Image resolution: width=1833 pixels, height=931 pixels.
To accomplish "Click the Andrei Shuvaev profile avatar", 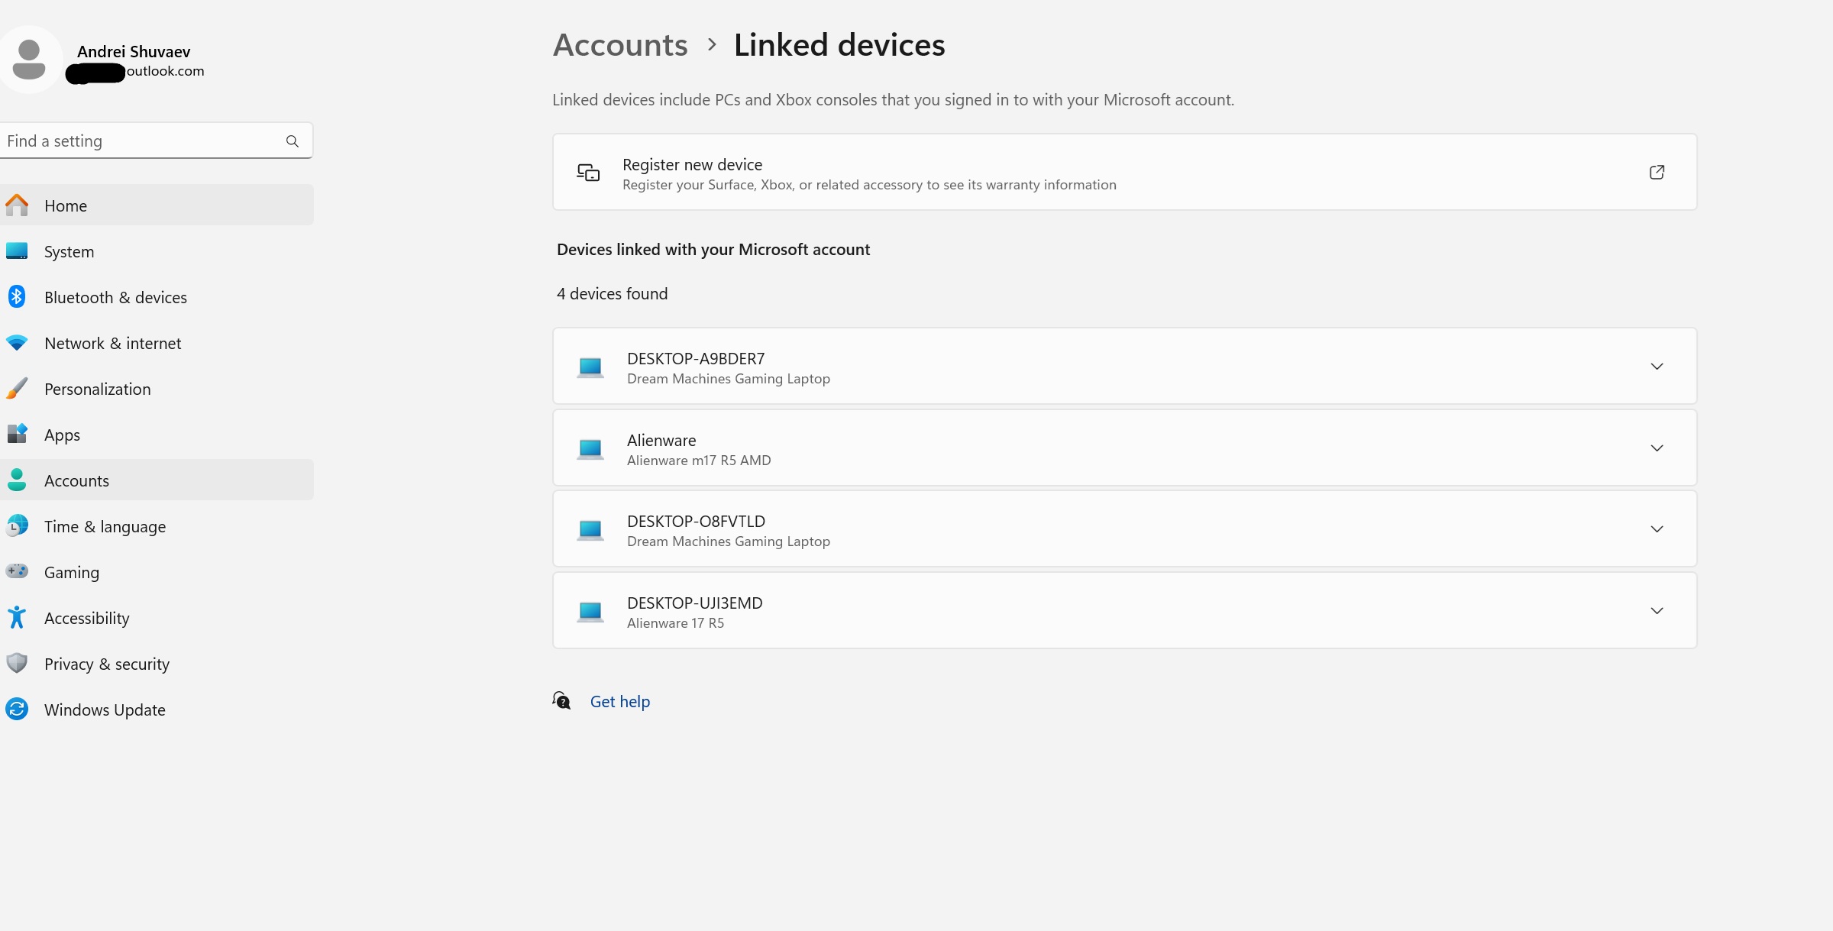I will coord(29,59).
